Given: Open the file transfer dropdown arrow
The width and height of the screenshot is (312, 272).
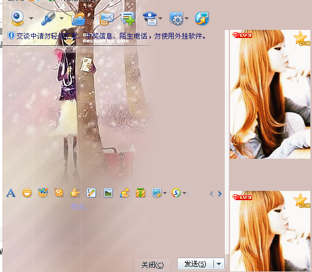Looking at the screenshot, I should 92,18.
